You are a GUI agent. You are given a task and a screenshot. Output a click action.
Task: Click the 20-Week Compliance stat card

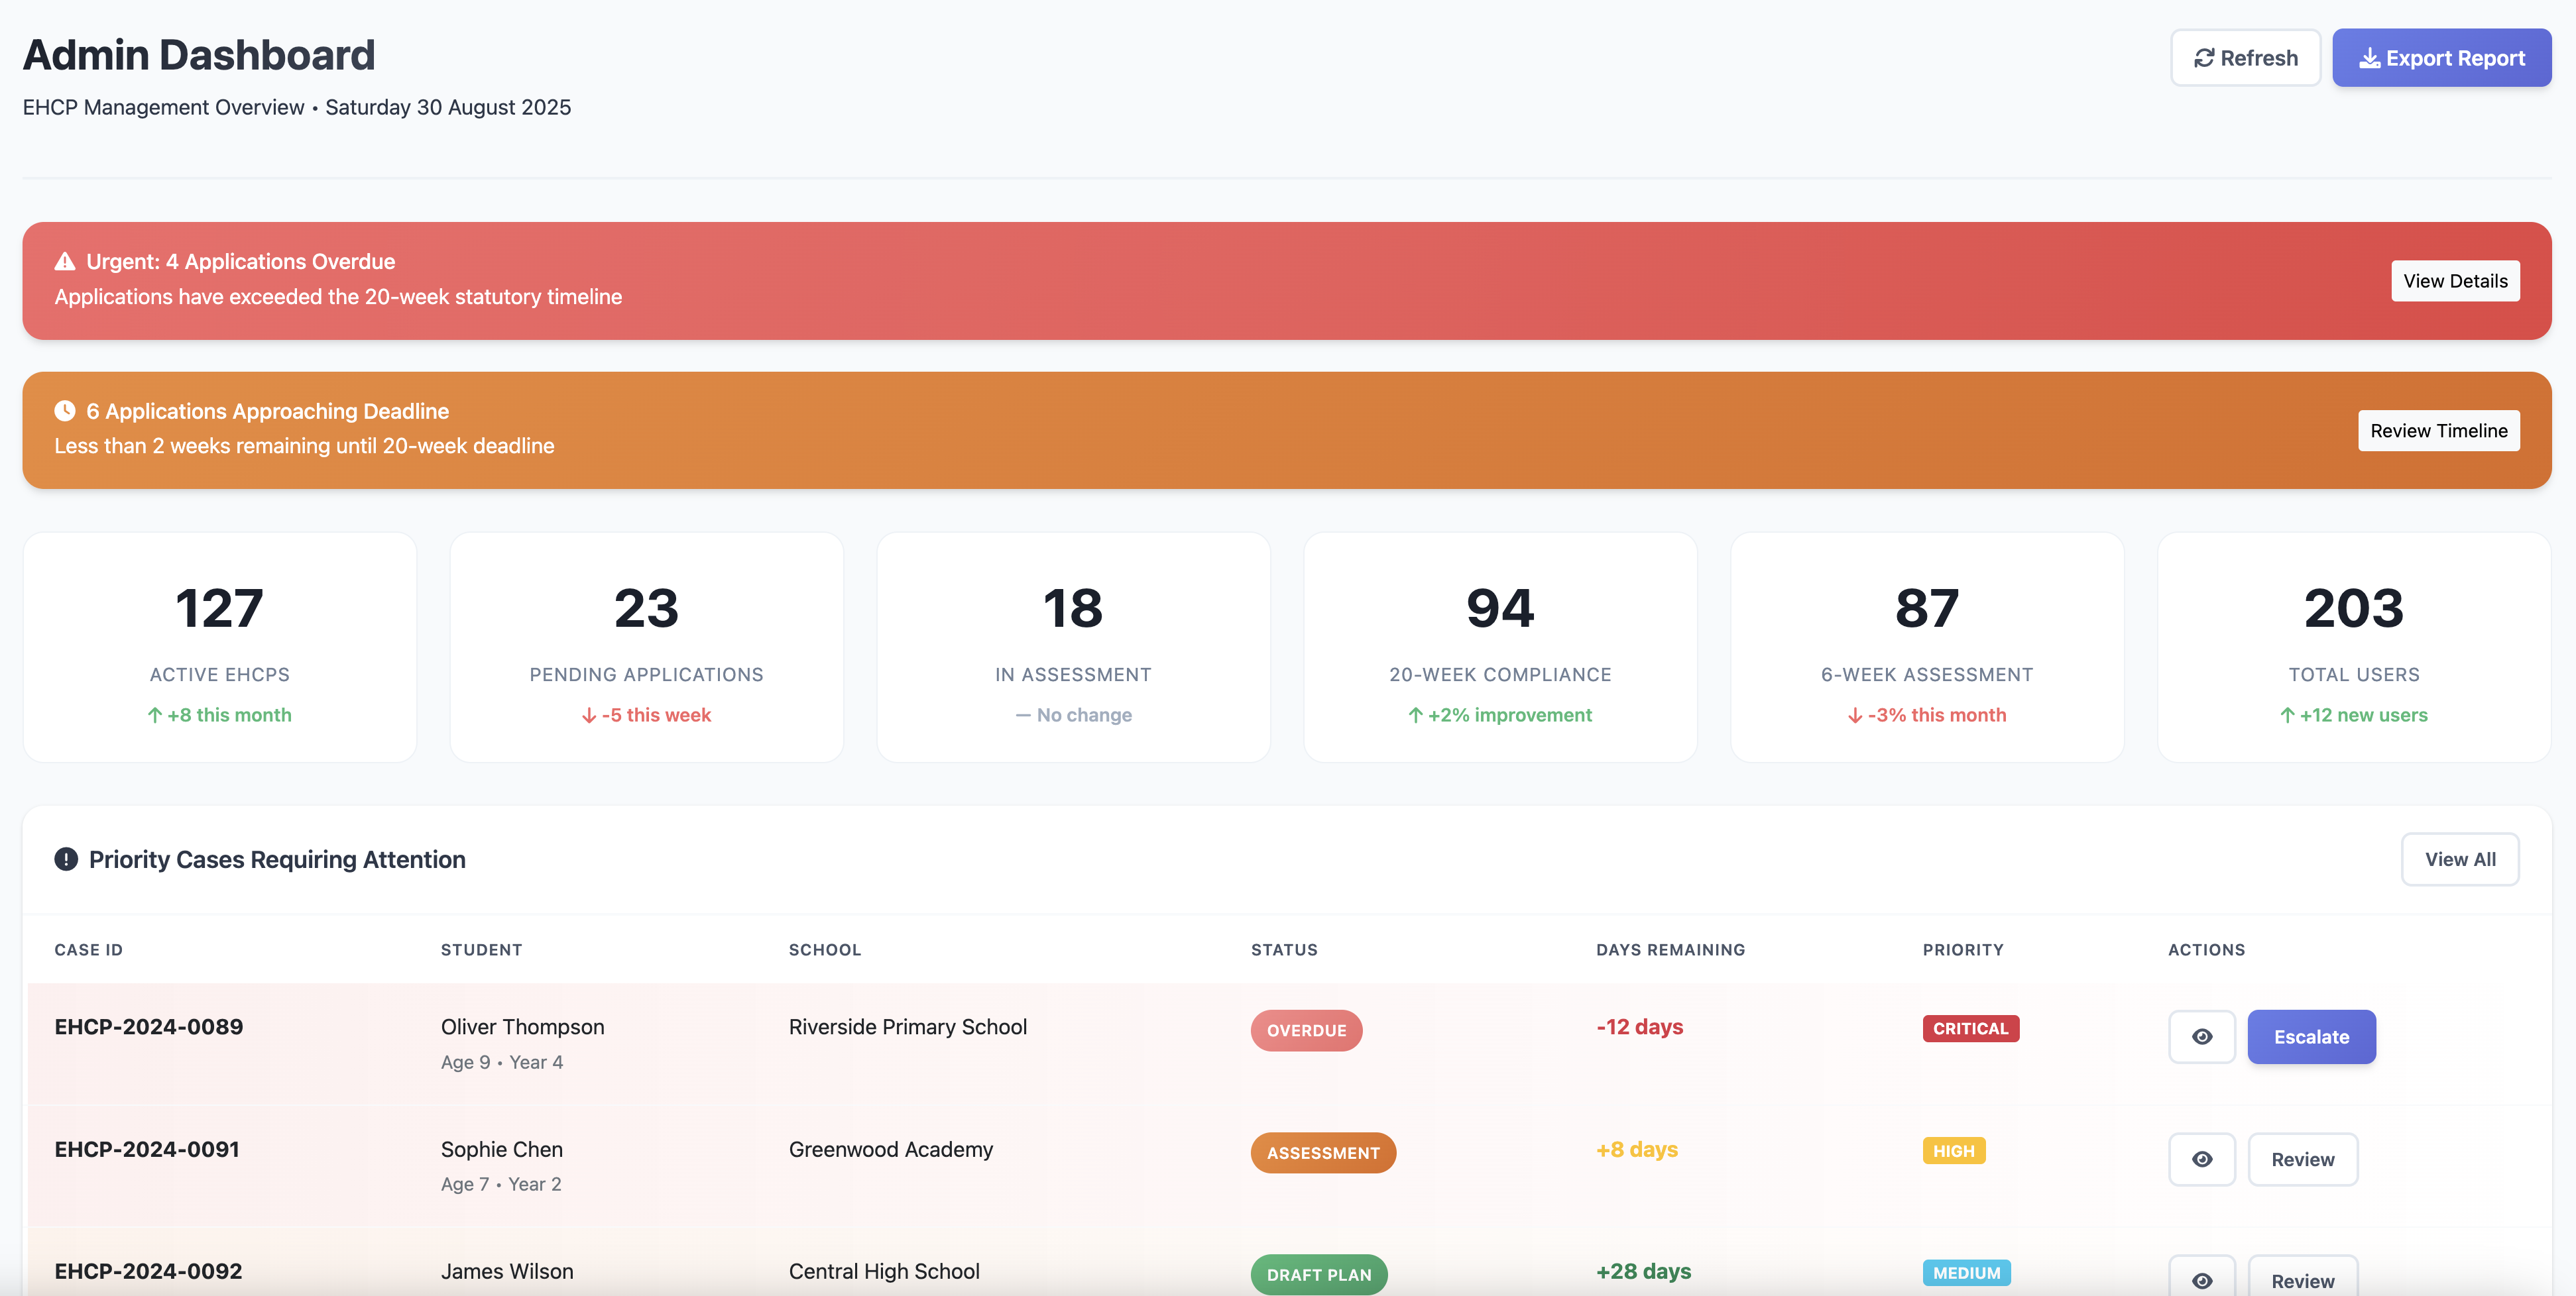pyautogui.click(x=1500, y=647)
